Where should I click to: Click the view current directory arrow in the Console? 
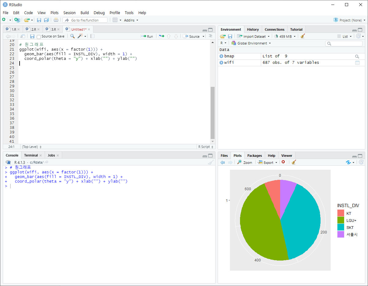[47, 162]
